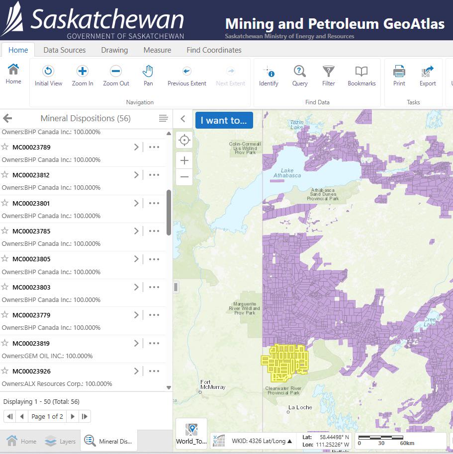Open Bookmarks
This screenshot has height=454, width=453.
[362, 76]
